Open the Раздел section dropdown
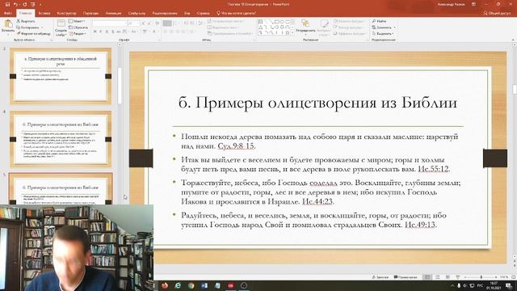This screenshot has height=291, width=517. point(78,34)
